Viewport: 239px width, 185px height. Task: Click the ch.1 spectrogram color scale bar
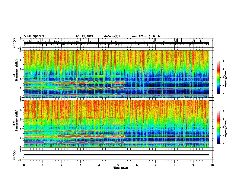[218, 77]
